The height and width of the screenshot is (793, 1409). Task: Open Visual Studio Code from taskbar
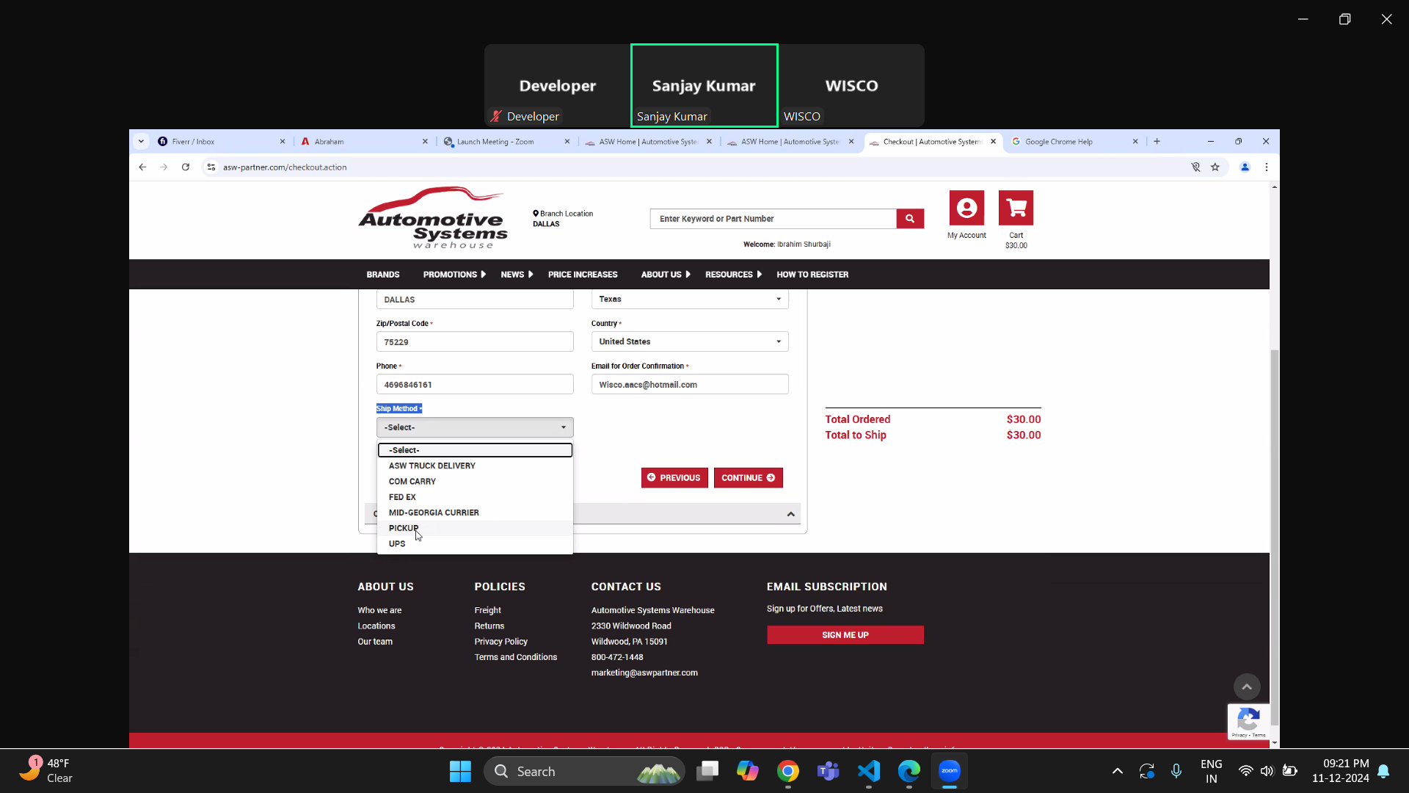pos(868,771)
